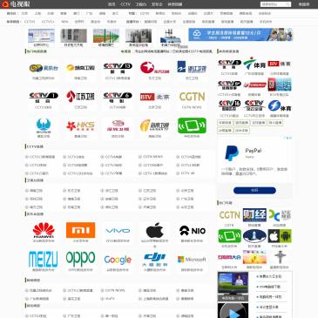The width and height of the screenshot is (318, 318).
Task: Click the blue button in the PayPal ad
Action: (254, 191)
